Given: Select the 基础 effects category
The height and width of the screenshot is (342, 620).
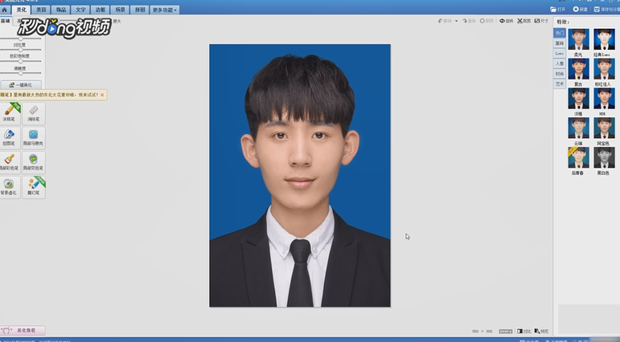Looking at the screenshot, I should pos(560,43).
